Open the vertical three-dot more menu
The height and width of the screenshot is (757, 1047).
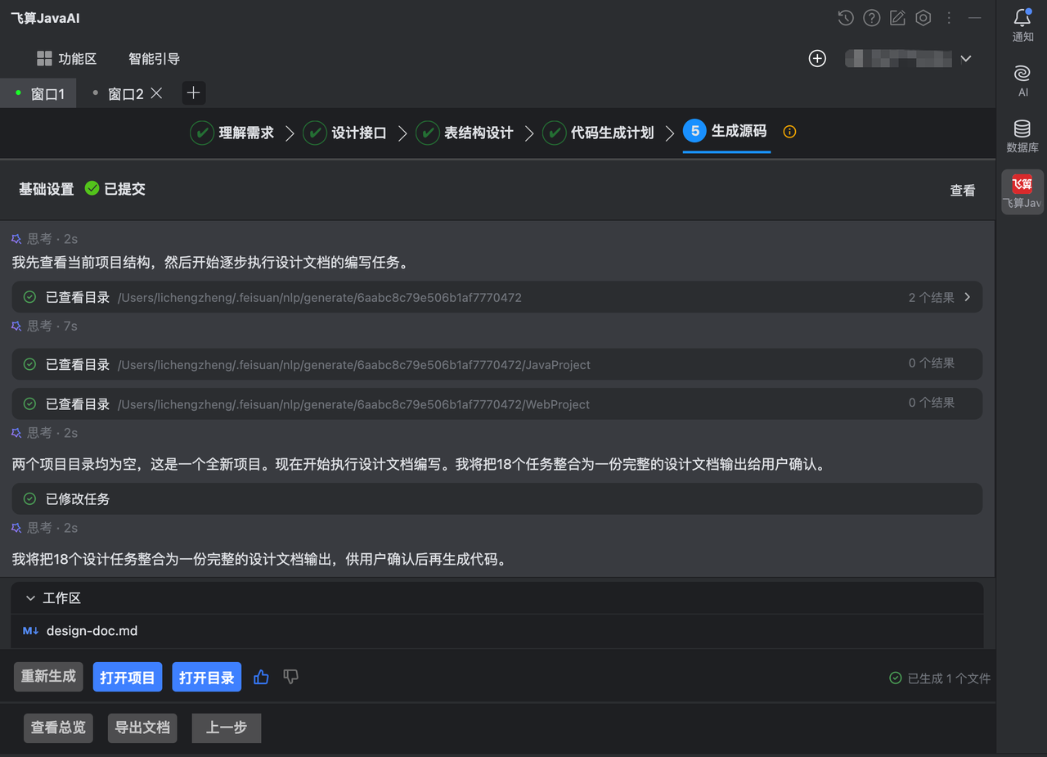949,18
